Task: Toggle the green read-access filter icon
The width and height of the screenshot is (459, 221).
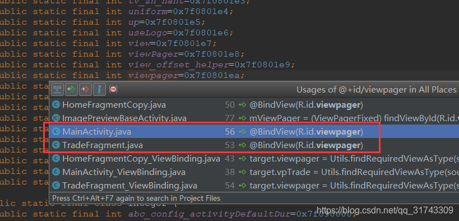Action: (x=71, y=89)
